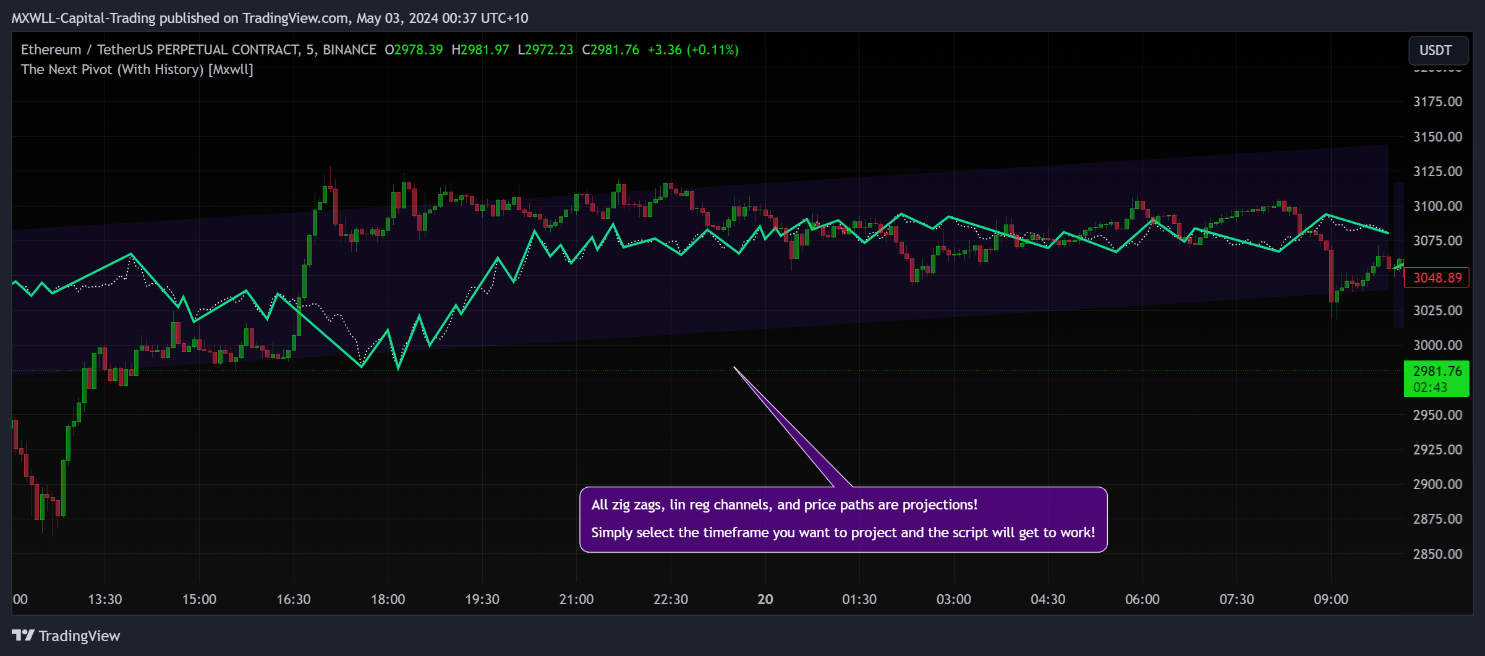Click the 2925.00 price axis label
This screenshot has width=1485, height=656.
[x=1437, y=449]
